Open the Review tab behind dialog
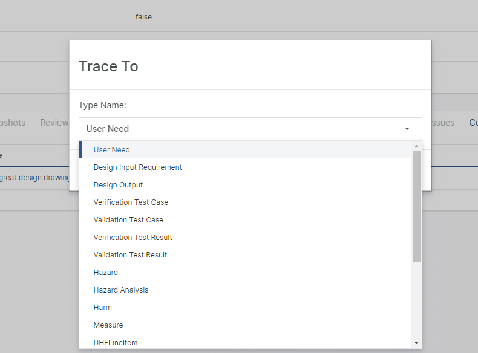Viewport: 478px width, 353px height. tap(54, 123)
